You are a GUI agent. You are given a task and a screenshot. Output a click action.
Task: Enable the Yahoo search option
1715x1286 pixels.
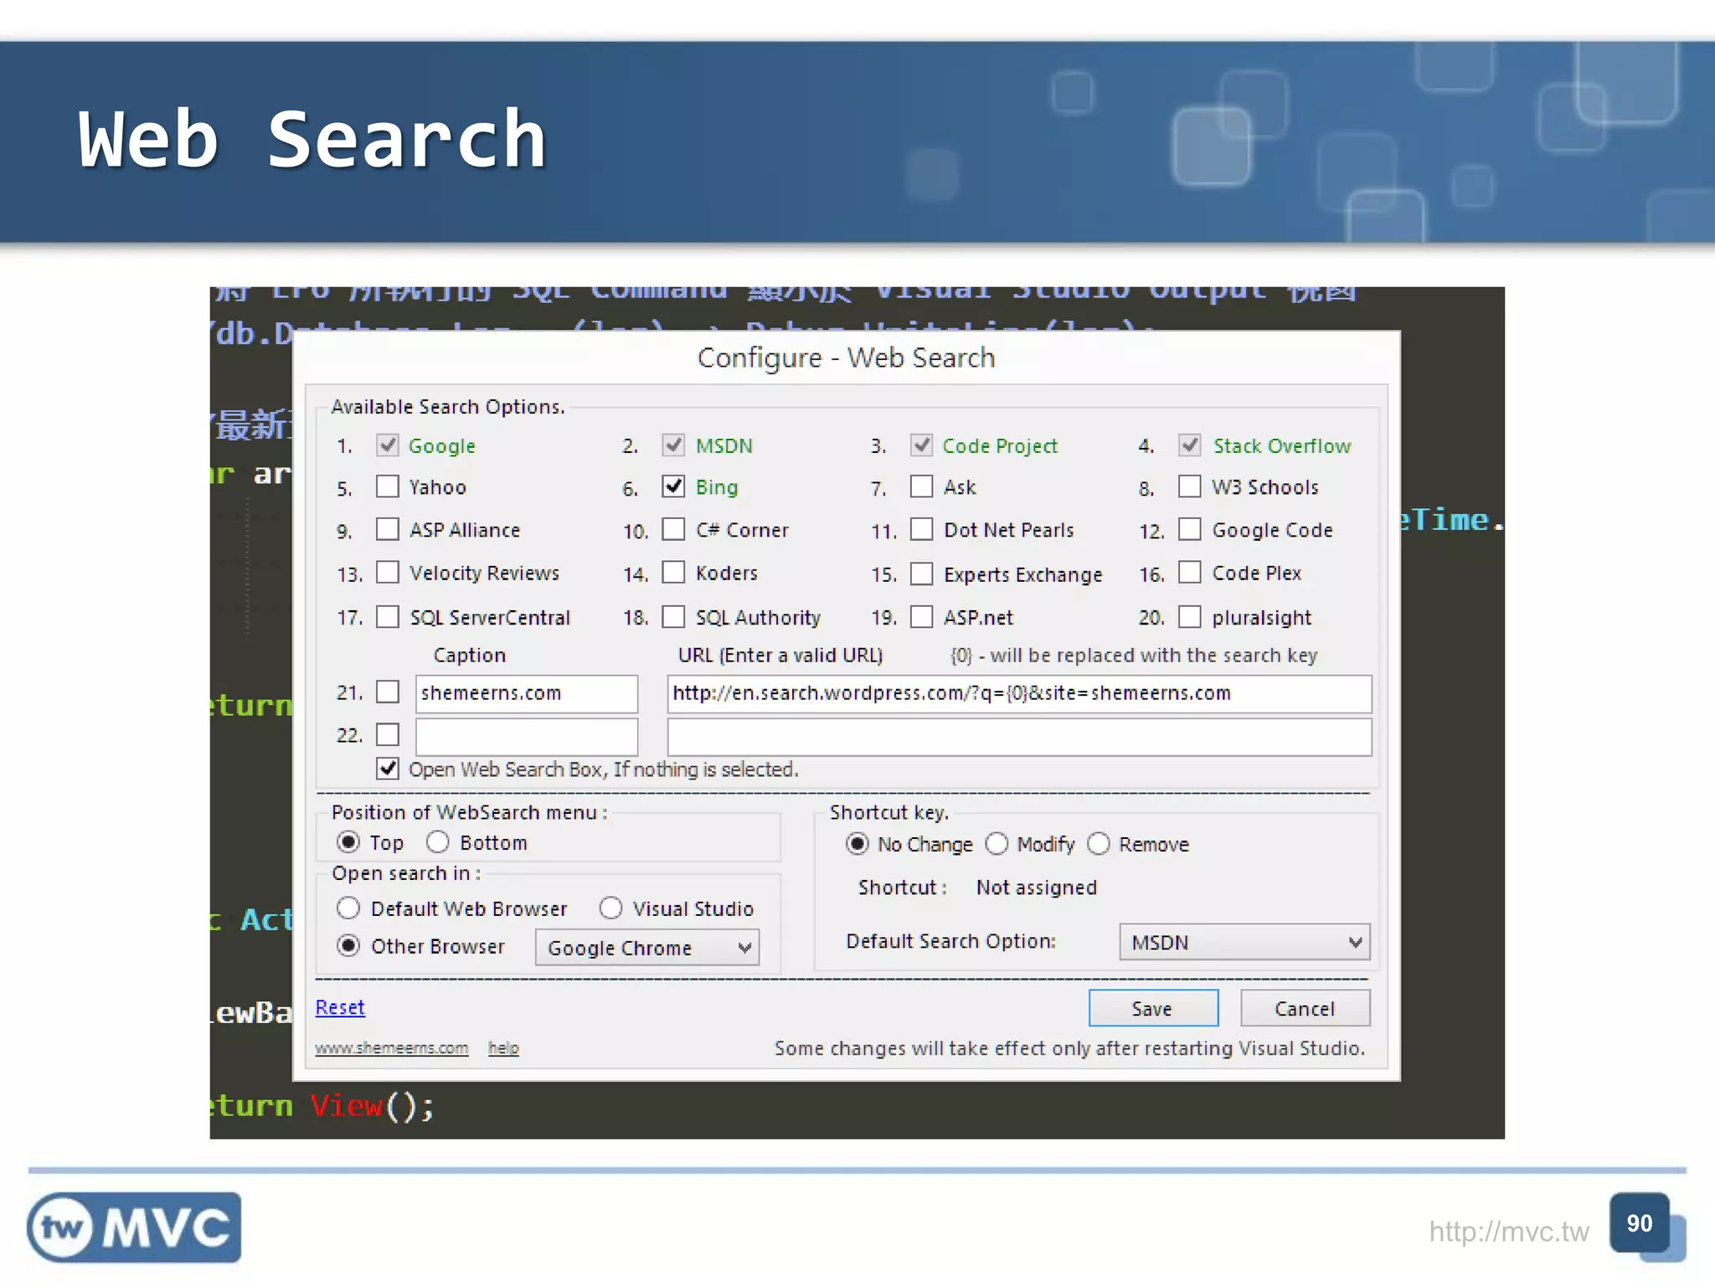[x=388, y=486]
